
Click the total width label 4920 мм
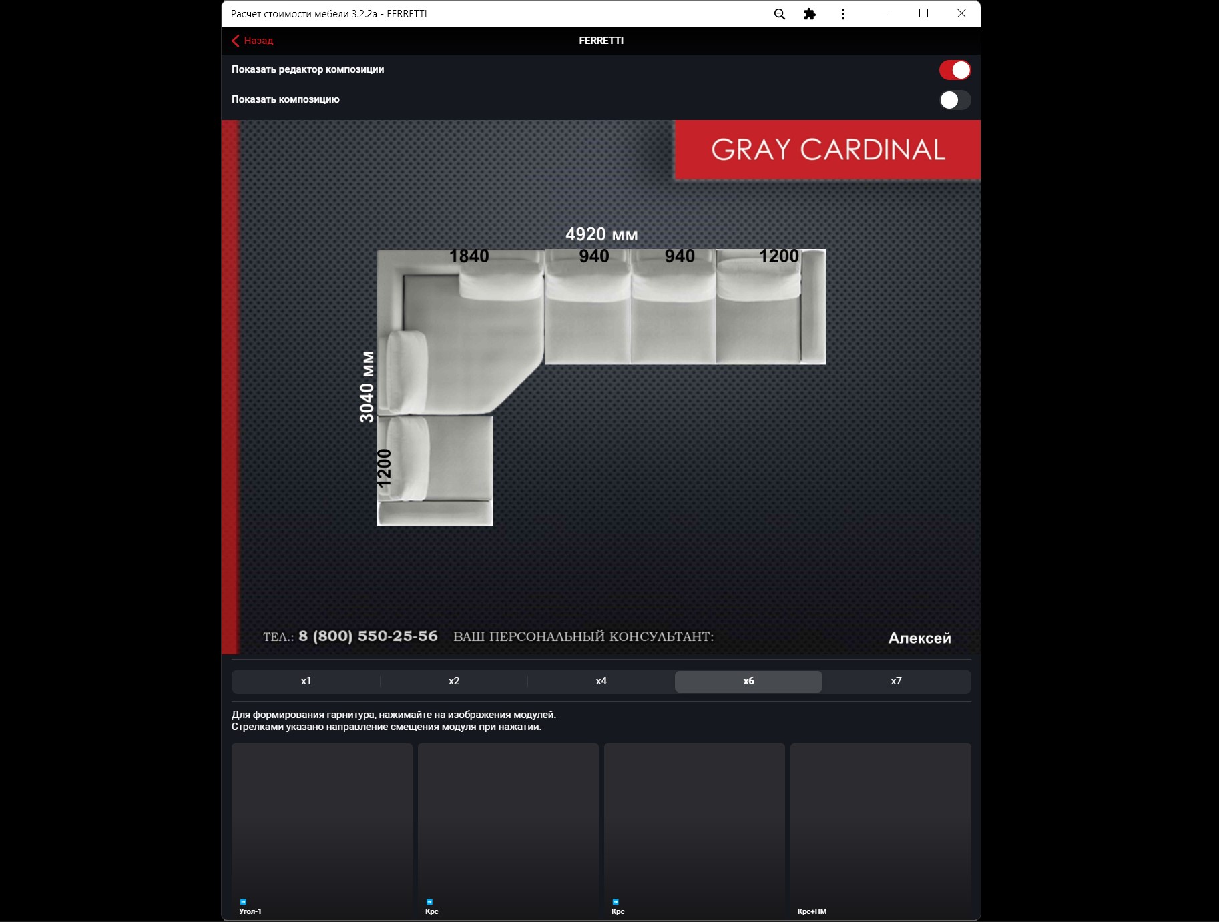601,234
